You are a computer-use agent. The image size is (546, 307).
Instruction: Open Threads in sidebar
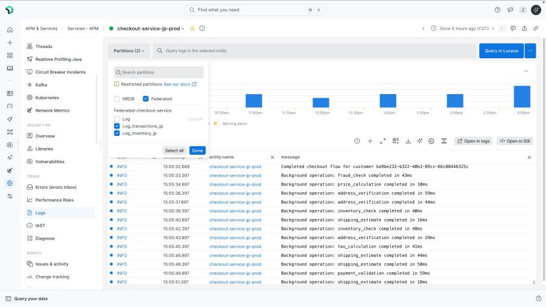click(x=44, y=46)
